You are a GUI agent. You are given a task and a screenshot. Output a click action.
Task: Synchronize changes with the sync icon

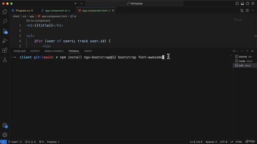click(x=21, y=142)
